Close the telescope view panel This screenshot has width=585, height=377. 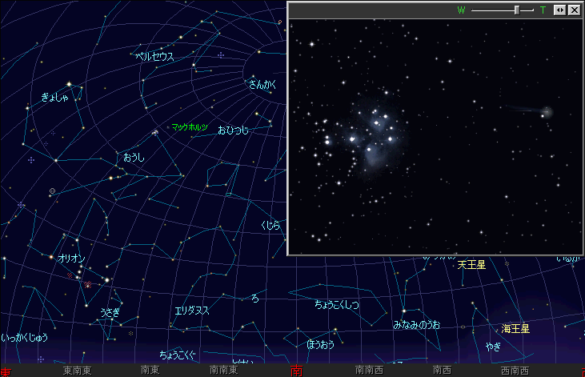click(574, 10)
